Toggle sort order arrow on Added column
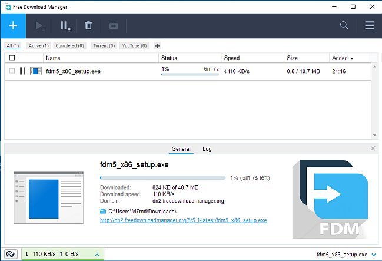The width and height of the screenshot is (382, 261). point(352,58)
